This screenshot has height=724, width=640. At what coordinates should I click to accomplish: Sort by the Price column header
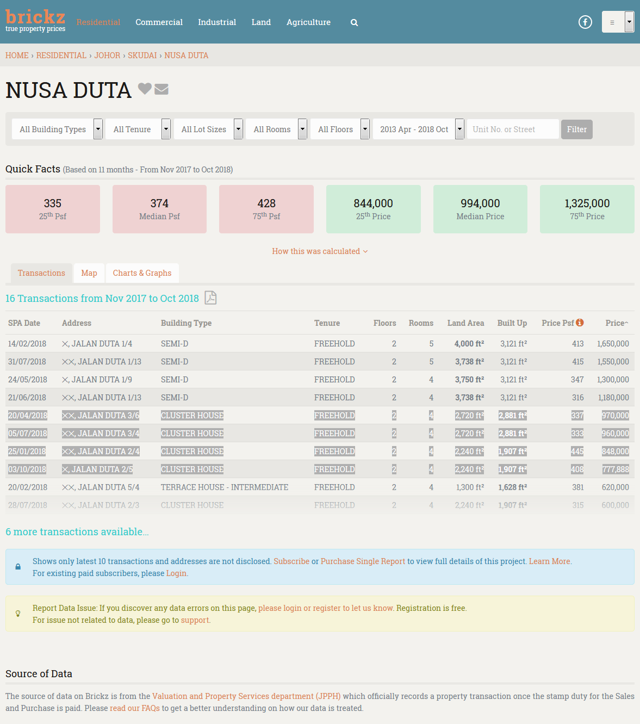click(x=617, y=323)
